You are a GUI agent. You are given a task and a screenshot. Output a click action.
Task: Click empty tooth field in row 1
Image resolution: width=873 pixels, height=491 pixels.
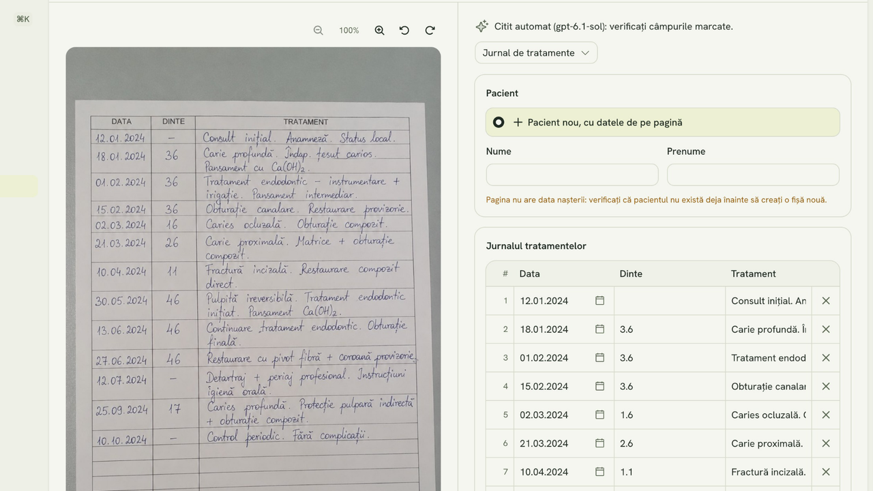click(670, 301)
